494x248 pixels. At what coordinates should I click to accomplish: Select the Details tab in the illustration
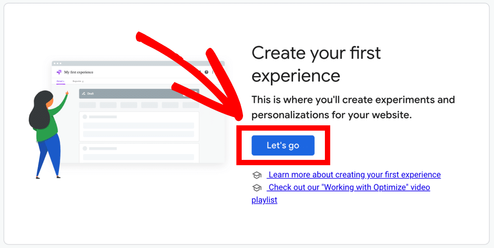pos(60,81)
